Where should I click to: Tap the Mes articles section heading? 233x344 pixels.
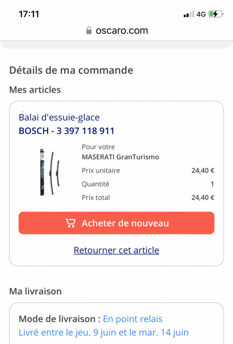click(35, 90)
